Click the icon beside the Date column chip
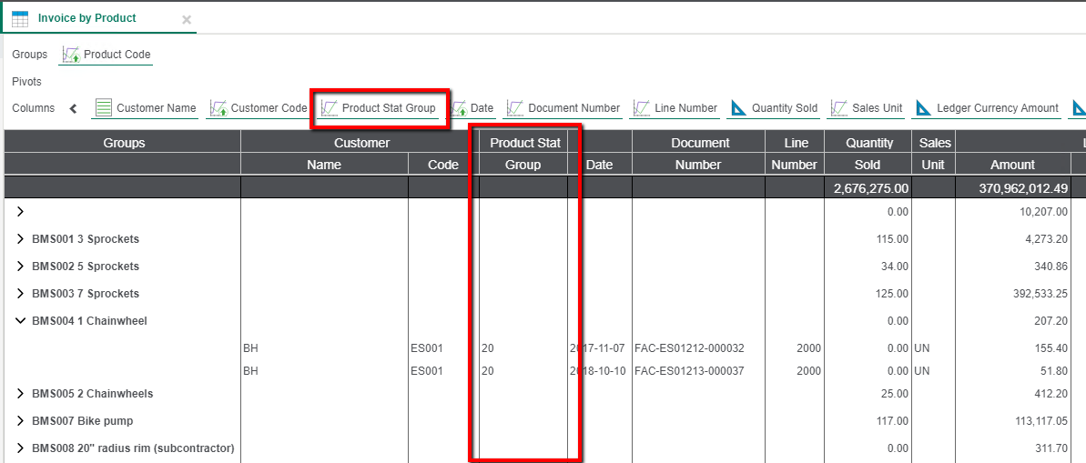This screenshot has height=463, width=1086. point(460,108)
